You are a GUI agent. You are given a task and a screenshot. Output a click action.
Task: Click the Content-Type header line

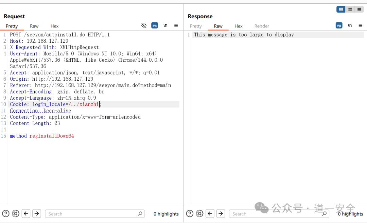pyautogui.click(x=75, y=117)
